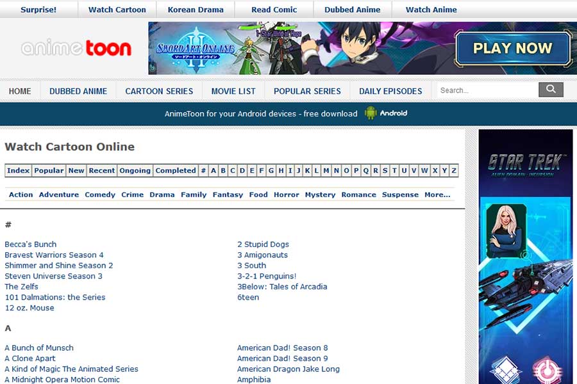Jump to letter Z in index
The height and width of the screenshot is (384, 577).
point(454,170)
